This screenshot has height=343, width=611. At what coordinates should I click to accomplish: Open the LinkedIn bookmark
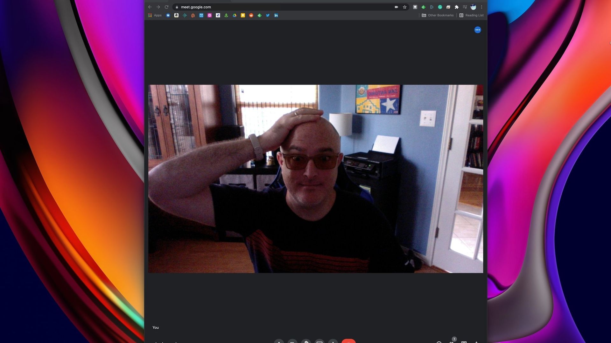click(276, 15)
